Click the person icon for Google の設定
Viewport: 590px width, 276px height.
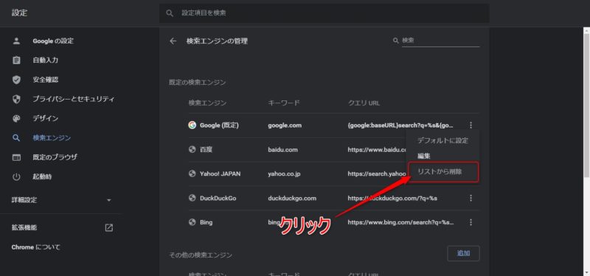pyautogui.click(x=16, y=41)
